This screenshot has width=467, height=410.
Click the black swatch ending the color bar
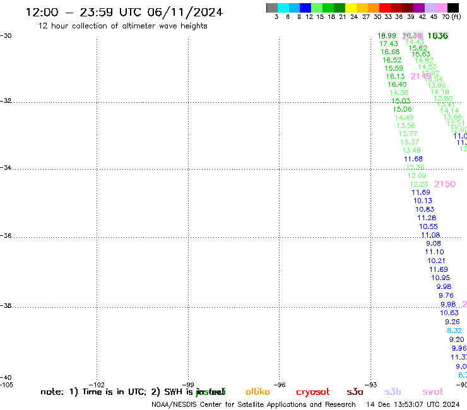tap(453, 8)
